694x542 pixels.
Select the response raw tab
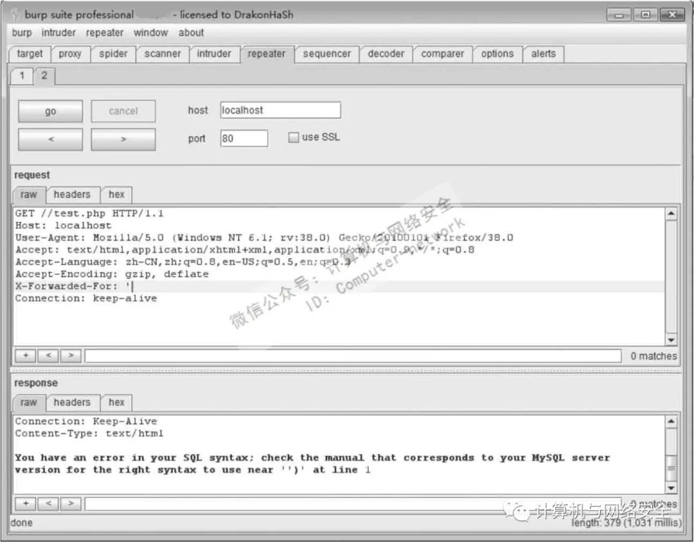pos(29,403)
